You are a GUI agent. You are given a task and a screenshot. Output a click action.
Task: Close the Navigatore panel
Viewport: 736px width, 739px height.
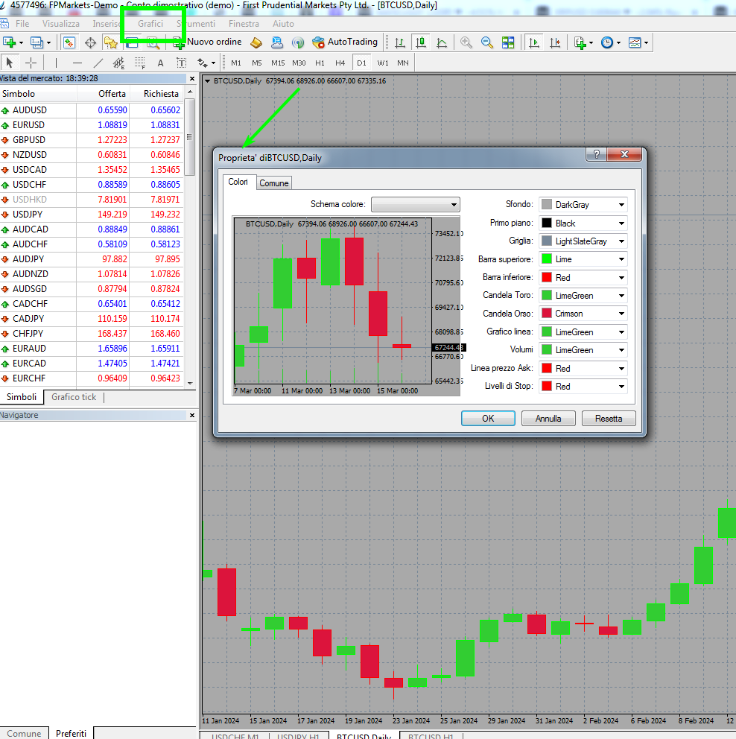pyautogui.click(x=191, y=415)
